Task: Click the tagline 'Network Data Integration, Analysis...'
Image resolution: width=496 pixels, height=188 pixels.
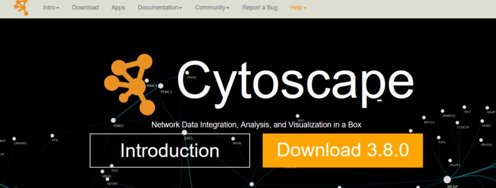Action: [256, 124]
